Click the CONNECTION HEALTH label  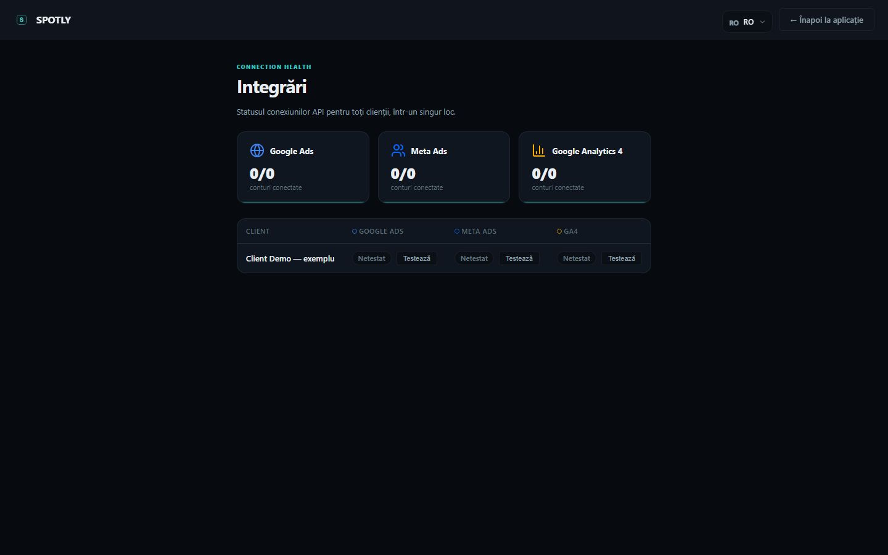(274, 67)
